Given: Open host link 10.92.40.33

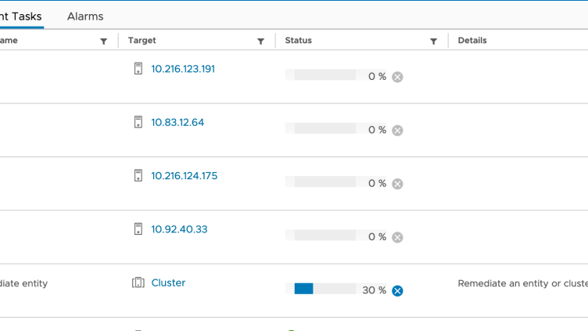Looking at the screenshot, I should [x=179, y=229].
